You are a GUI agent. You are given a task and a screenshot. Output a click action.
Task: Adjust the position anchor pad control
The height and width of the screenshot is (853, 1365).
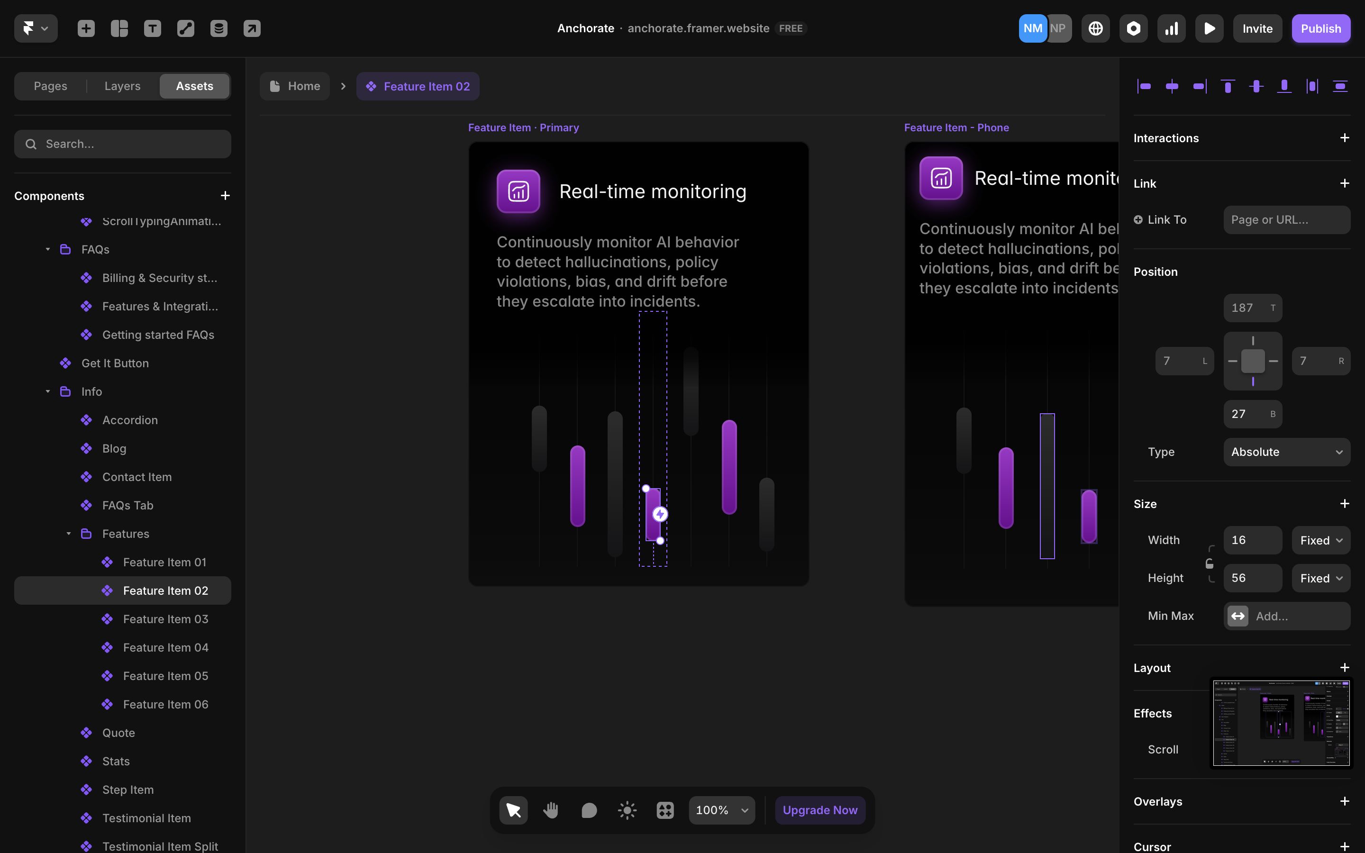[1253, 361]
